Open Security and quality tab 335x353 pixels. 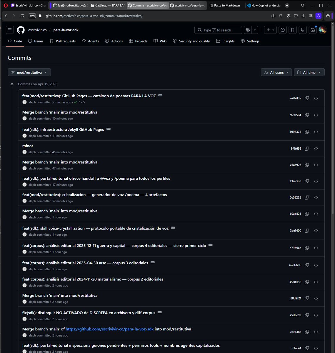191,41
